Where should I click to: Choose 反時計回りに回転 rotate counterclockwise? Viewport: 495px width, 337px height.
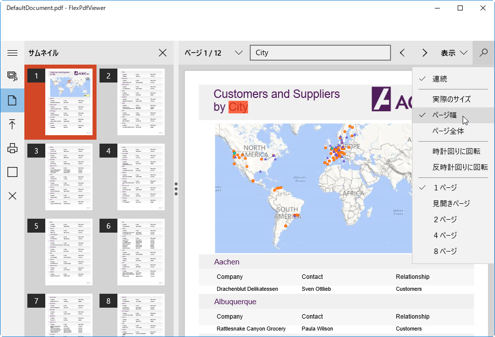tap(453, 167)
